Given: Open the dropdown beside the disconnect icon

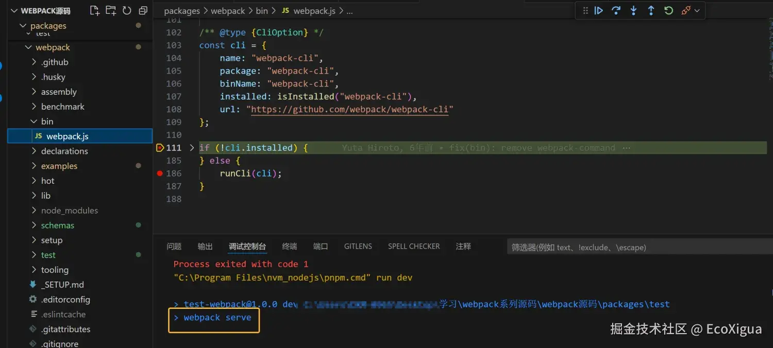Looking at the screenshot, I should pyautogui.click(x=697, y=10).
